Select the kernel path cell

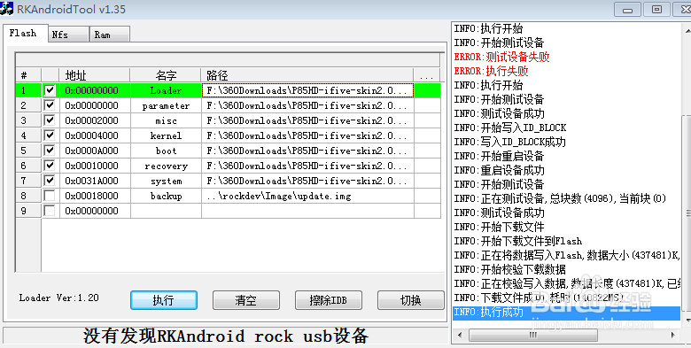[307, 135]
